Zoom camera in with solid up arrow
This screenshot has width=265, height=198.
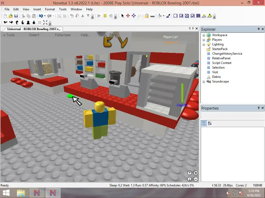(28, 22)
